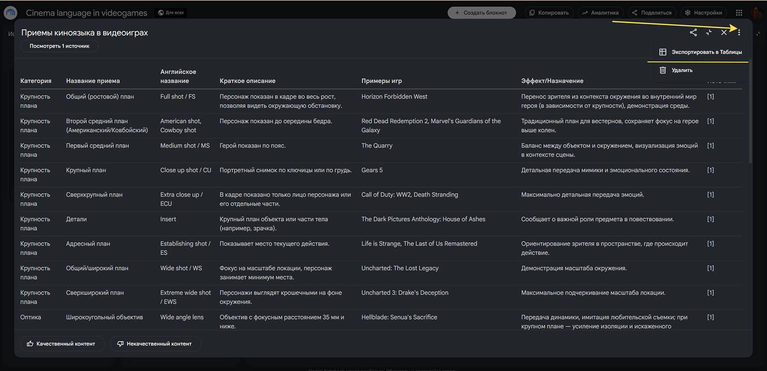Click the 'Название приема' column header
Image resolution: width=767 pixels, height=371 pixels.
[93, 81]
